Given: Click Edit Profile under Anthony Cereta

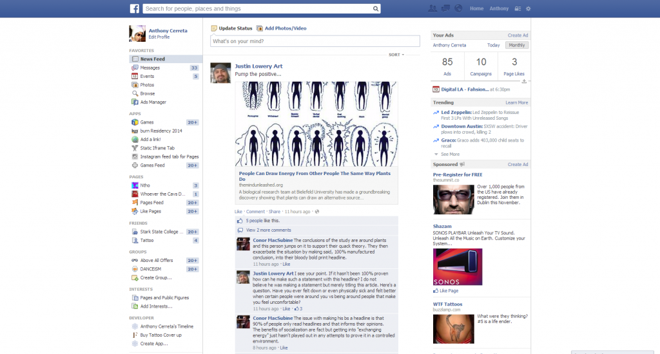Looking at the screenshot, I should 159,37.
